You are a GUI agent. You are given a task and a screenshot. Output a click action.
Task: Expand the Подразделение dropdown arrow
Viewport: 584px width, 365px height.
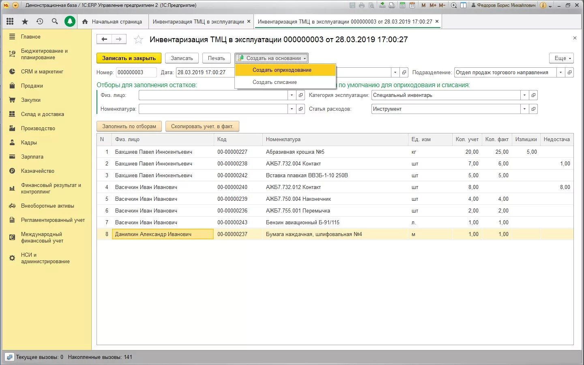click(x=561, y=72)
